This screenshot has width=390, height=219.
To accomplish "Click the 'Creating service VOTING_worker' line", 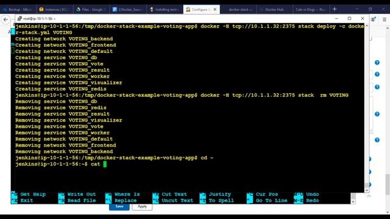I will (62, 76).
